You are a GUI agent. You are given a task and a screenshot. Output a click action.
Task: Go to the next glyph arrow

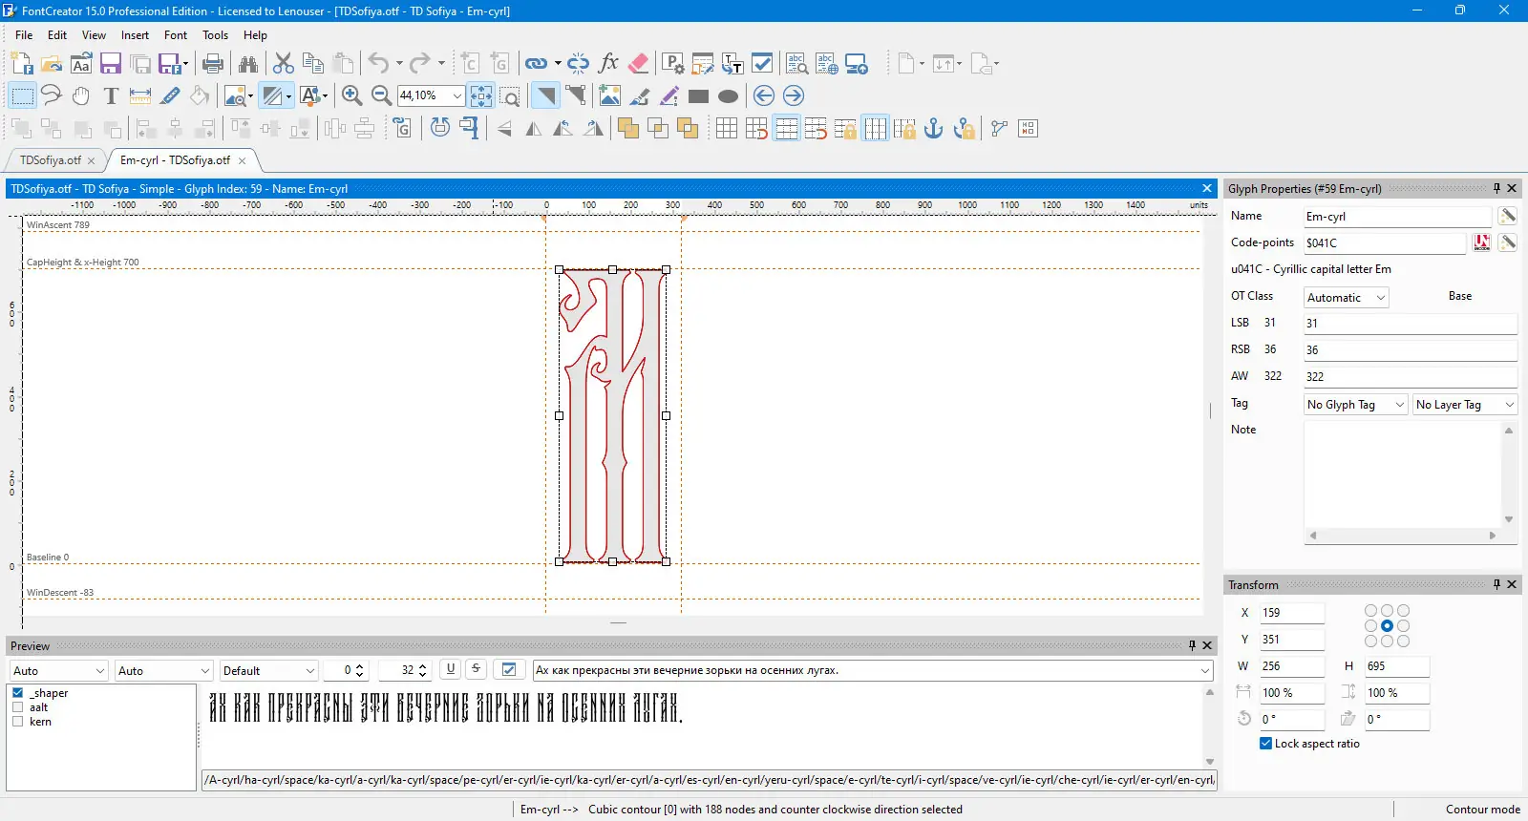793,95
